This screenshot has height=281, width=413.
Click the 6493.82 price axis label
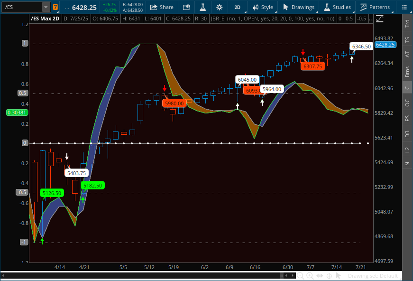[384, 38]
